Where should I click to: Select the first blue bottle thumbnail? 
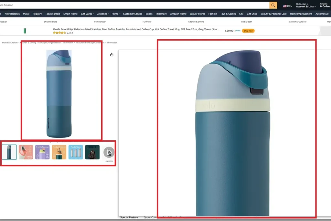point(9,152)
